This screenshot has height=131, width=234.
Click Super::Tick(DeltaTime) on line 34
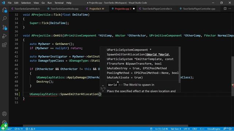coord(48,23)
